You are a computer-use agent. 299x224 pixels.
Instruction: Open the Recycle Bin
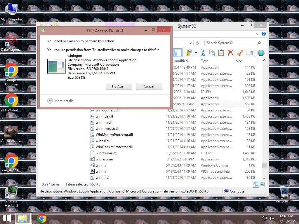284,194
